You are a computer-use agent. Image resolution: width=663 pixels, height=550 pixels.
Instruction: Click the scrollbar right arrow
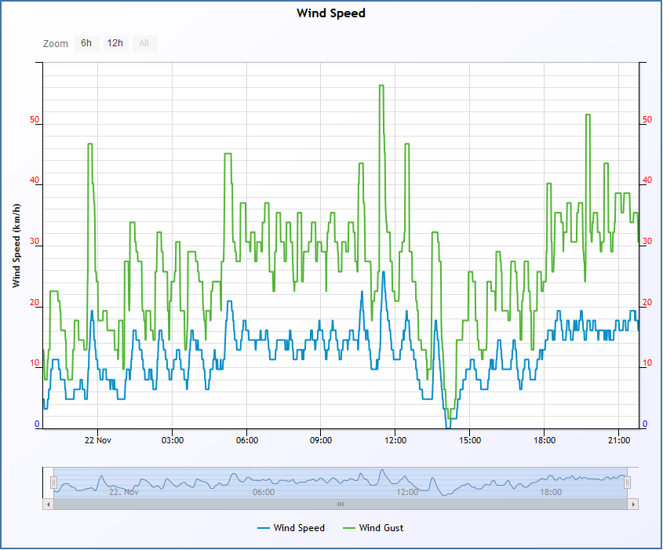click(x=633, y=504)
